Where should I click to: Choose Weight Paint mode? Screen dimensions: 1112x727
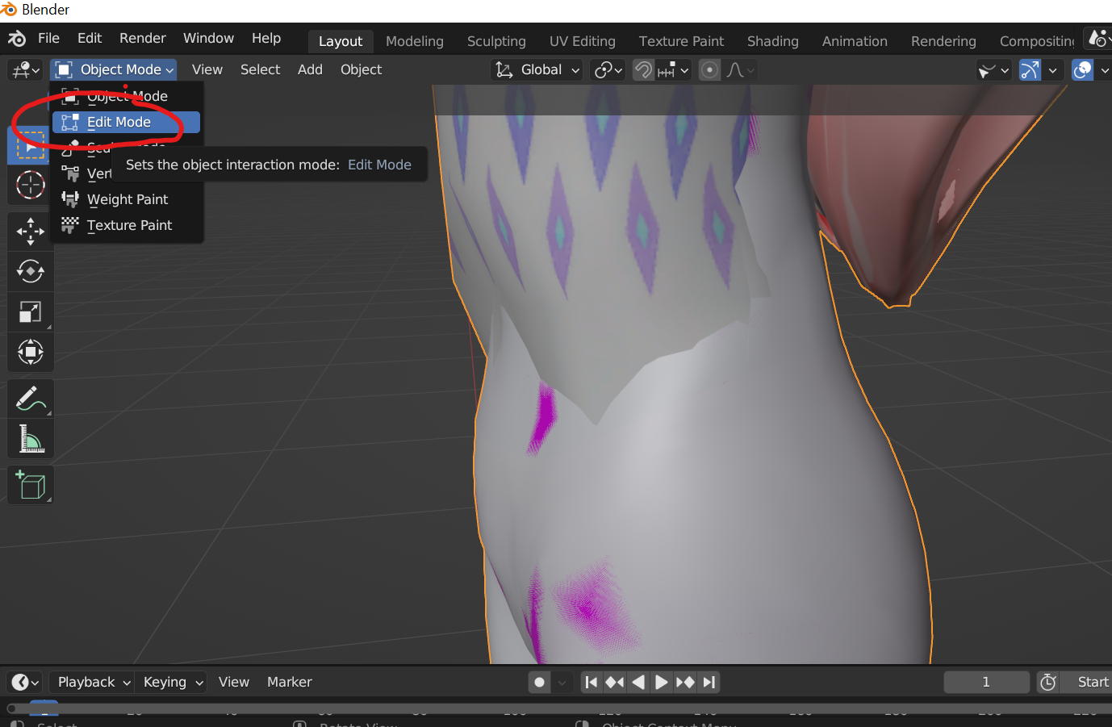(x=126, y=199)
